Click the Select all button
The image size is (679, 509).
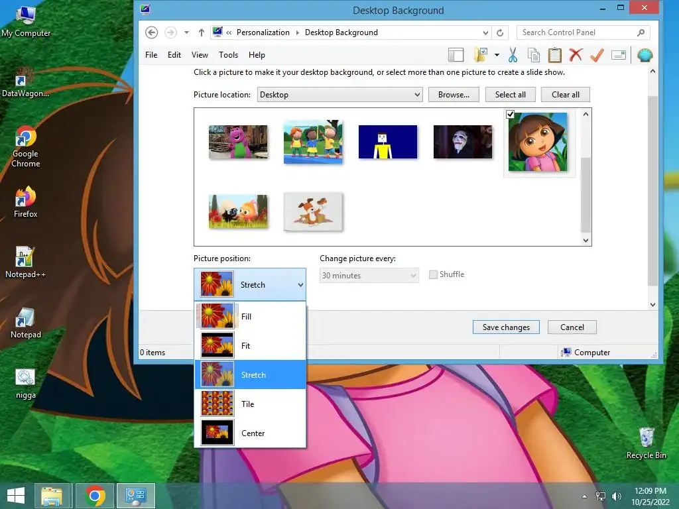click(x=510, y=94)
